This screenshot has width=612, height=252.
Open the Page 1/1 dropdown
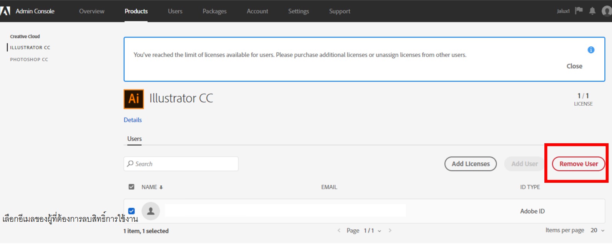(x=373, y=231)
